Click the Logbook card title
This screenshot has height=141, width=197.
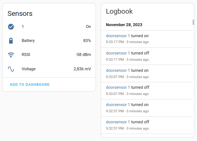[119, 11]
